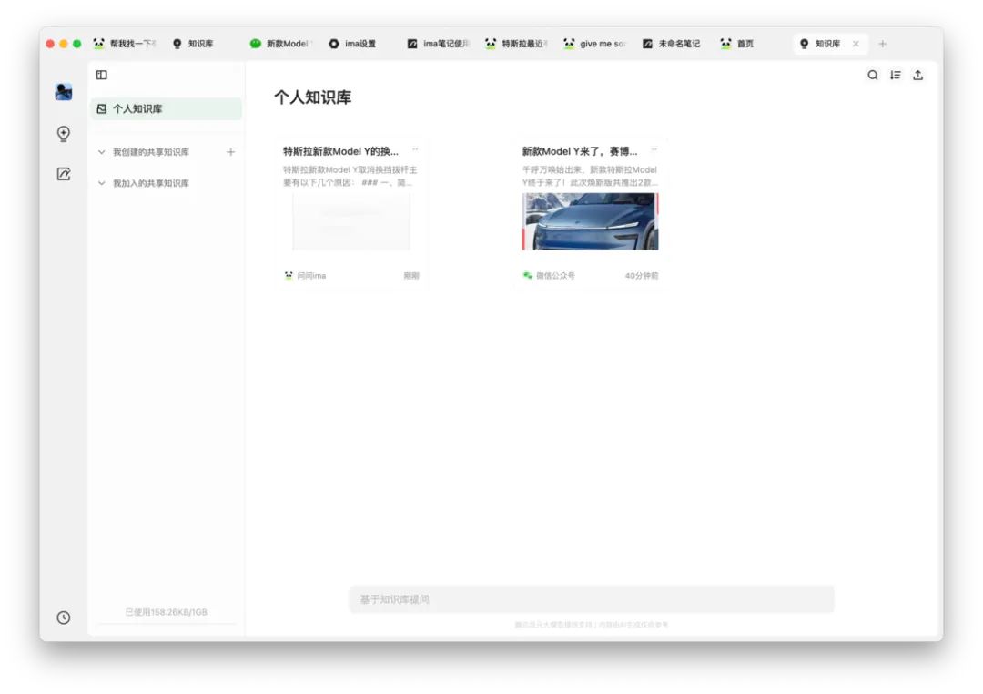Image resolution: width=983 pixels, height=694 pixels.
Task: Switch to the 新款Model tab
Action: click(x=280, y=44)
